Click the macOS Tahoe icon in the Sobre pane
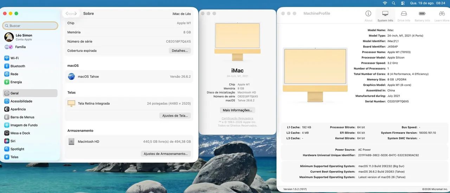Viewport: 450px width, 193px height. click(x=71, y=76)
